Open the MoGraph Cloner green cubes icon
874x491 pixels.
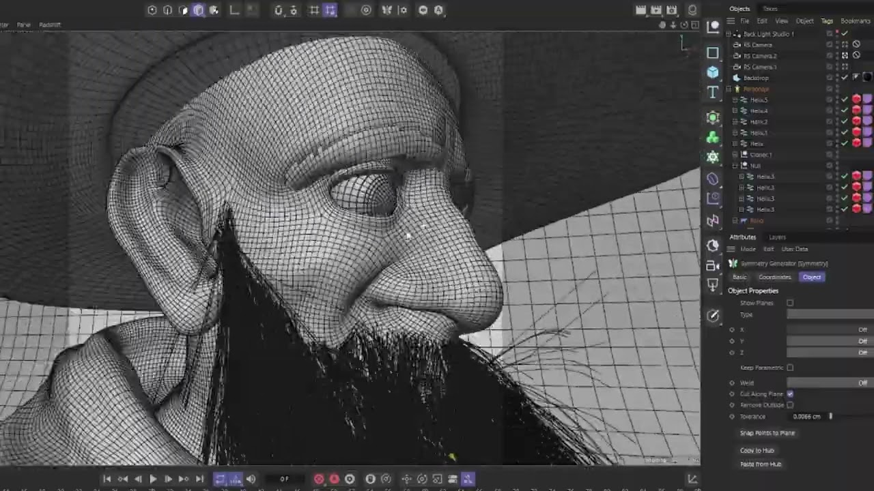713,137
